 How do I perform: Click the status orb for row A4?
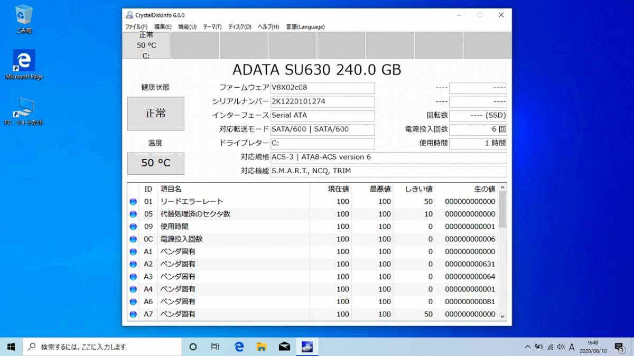(x=133, y=289)
